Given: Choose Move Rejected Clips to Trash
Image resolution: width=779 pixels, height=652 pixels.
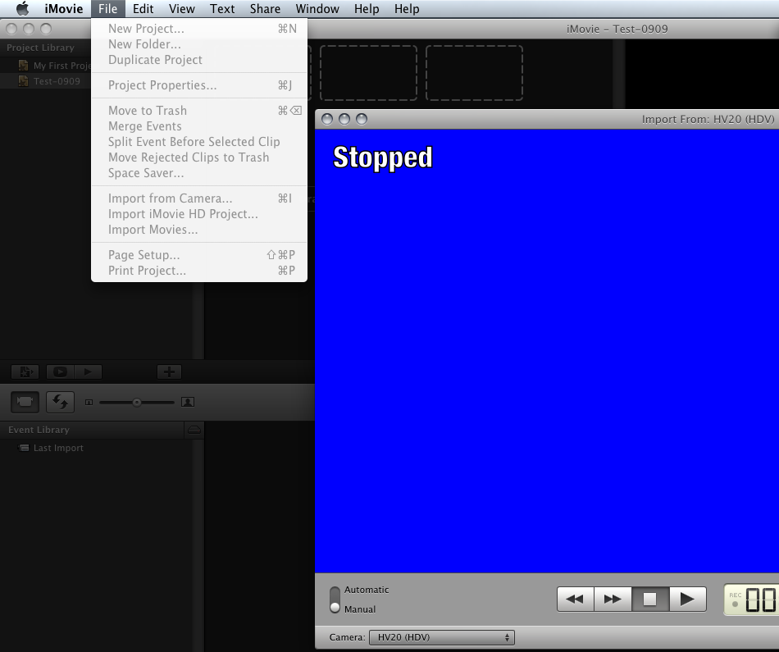Looking at the screenshot, I should pos(199,157).
